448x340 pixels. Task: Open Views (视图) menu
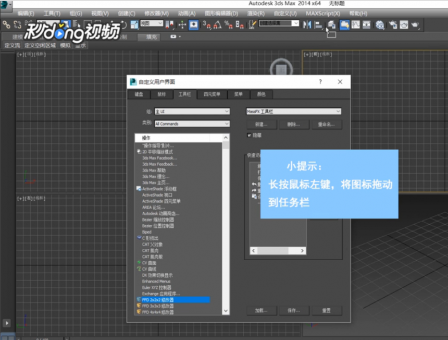coord(99,14)
